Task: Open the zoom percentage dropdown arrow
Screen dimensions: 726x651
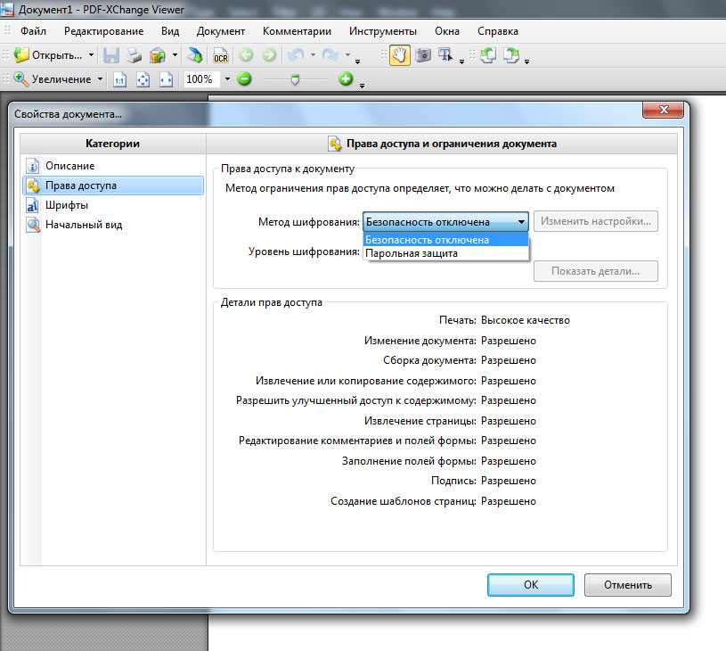Action: pos(227,79)
